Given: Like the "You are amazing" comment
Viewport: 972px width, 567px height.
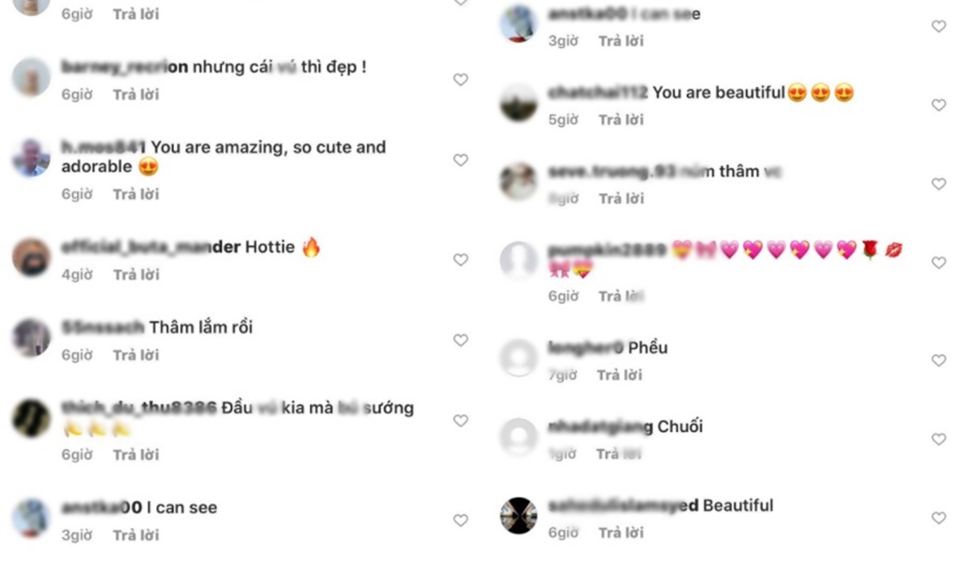Looking at the screenshot, I should [x=461, y=160].
